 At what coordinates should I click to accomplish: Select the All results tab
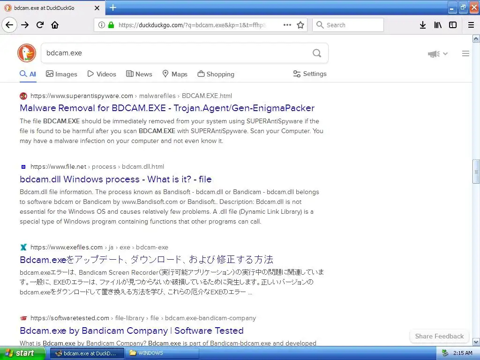[28, 74]
